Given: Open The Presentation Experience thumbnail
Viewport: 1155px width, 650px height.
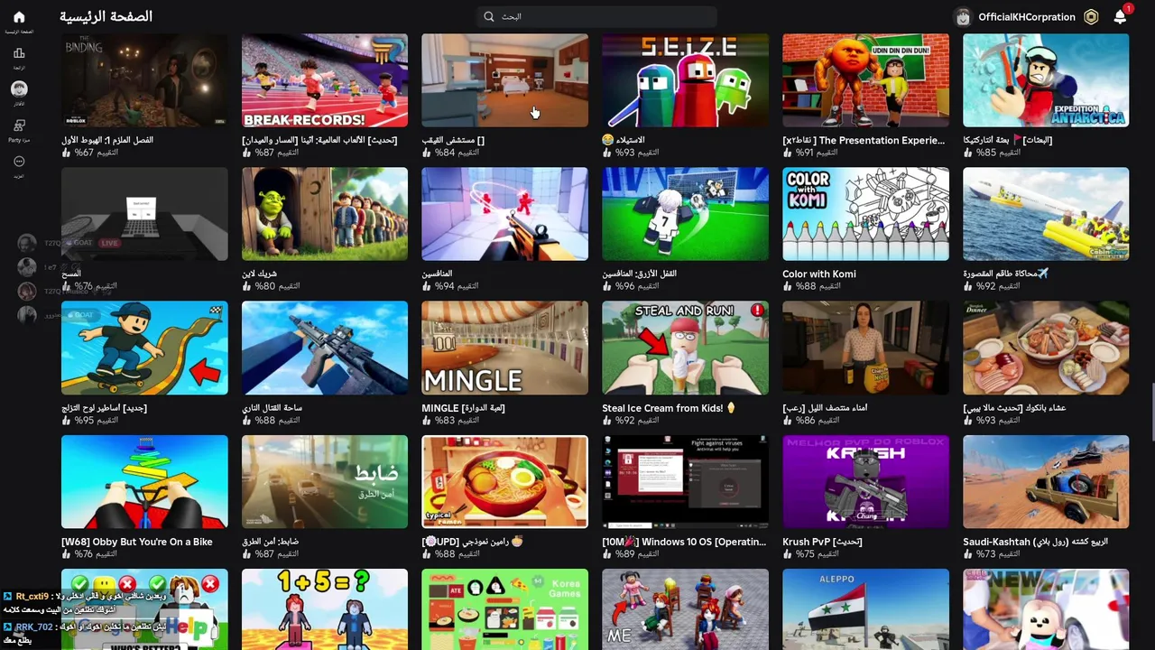Looking at the screenshot, I should [866, 80].
